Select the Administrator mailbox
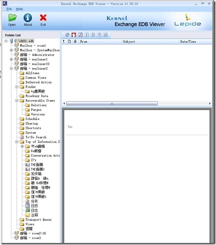Viewport: 216px width, 245px height. [x=37, y=55]
